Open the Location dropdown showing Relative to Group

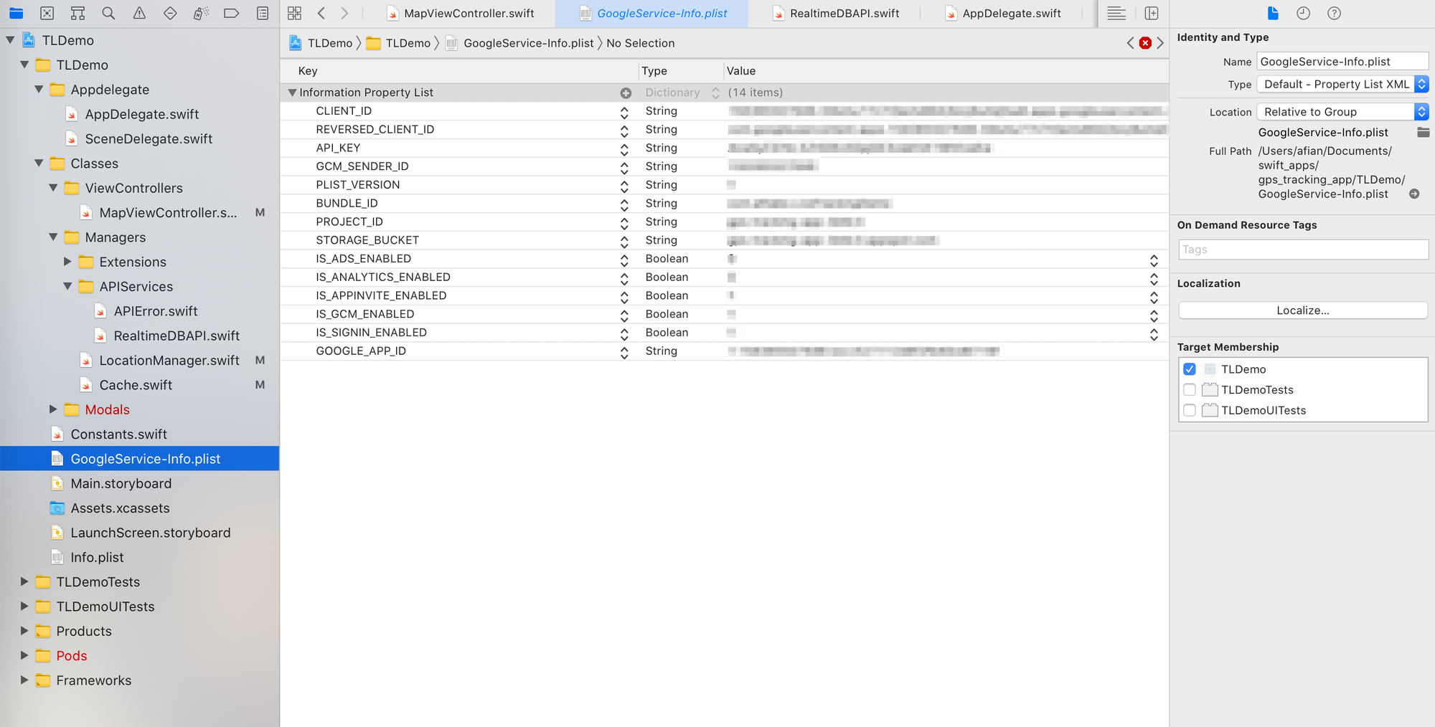click(x=1340, y=111)
